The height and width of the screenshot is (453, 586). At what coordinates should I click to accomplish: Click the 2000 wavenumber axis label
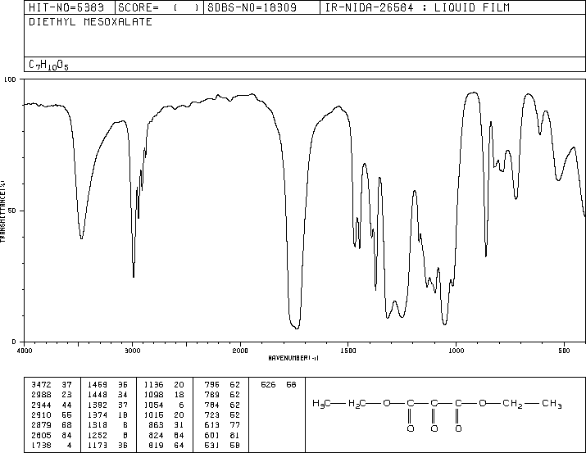pyautogui.click(x=240, y=351)
